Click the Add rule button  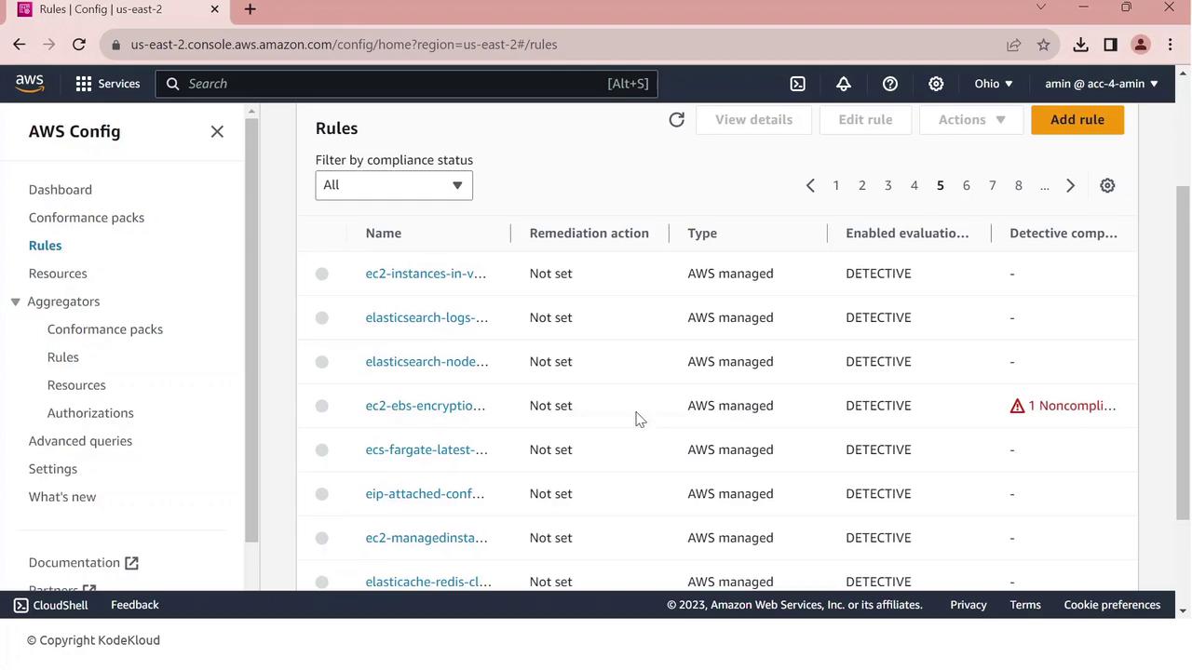pos(1077,119)
